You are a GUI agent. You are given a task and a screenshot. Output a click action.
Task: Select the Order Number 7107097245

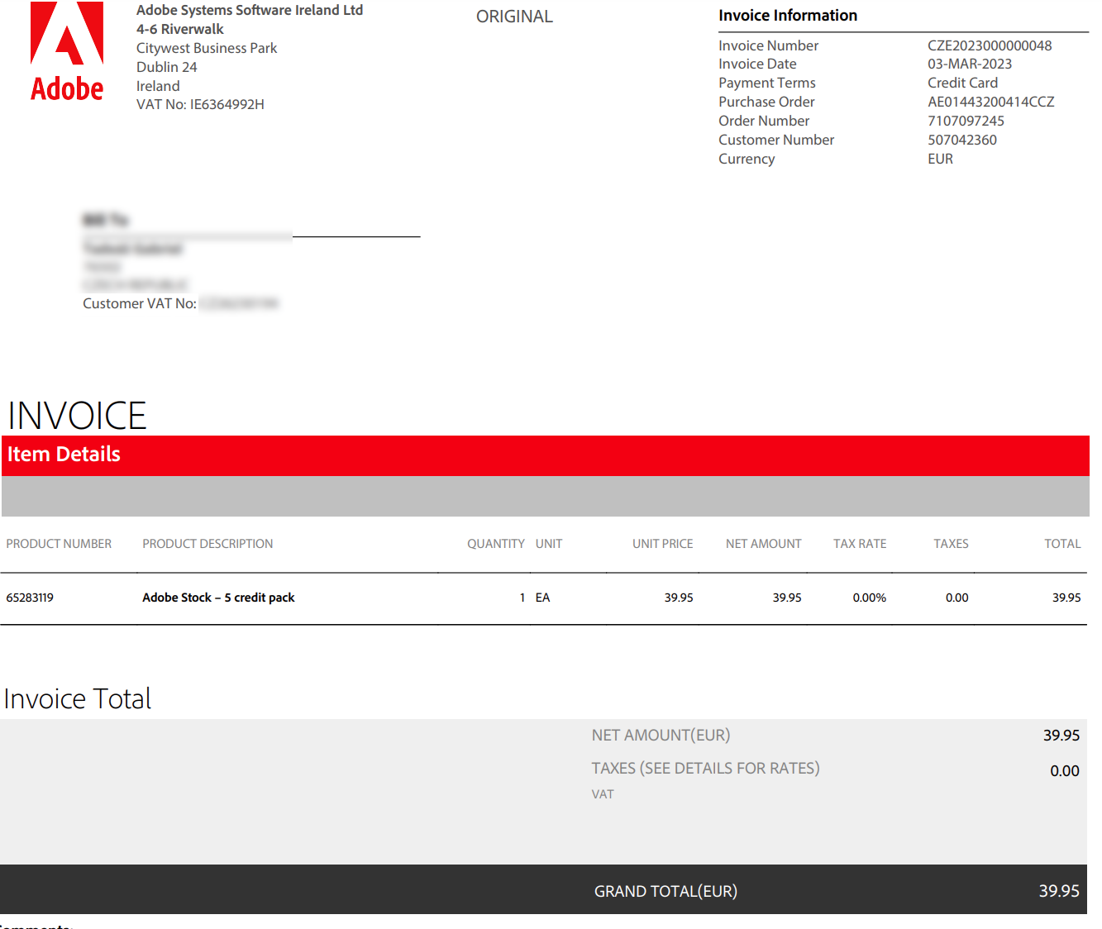(966, 121)
